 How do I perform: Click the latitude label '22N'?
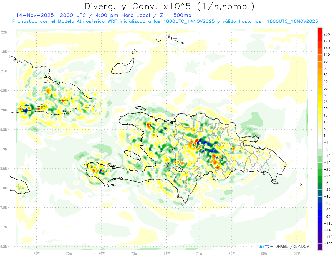point(4,32)
